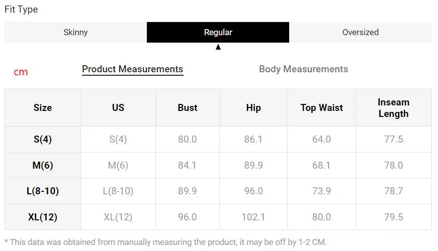
Task: Click the L(8-10) size row header
Action: [43, 191]
